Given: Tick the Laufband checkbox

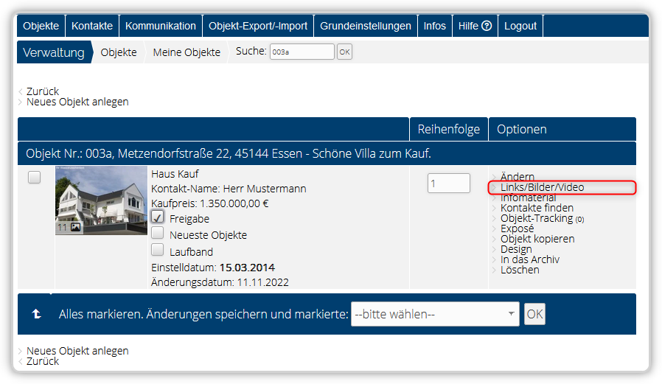Looking at the screenshot, I should point(158,250).
